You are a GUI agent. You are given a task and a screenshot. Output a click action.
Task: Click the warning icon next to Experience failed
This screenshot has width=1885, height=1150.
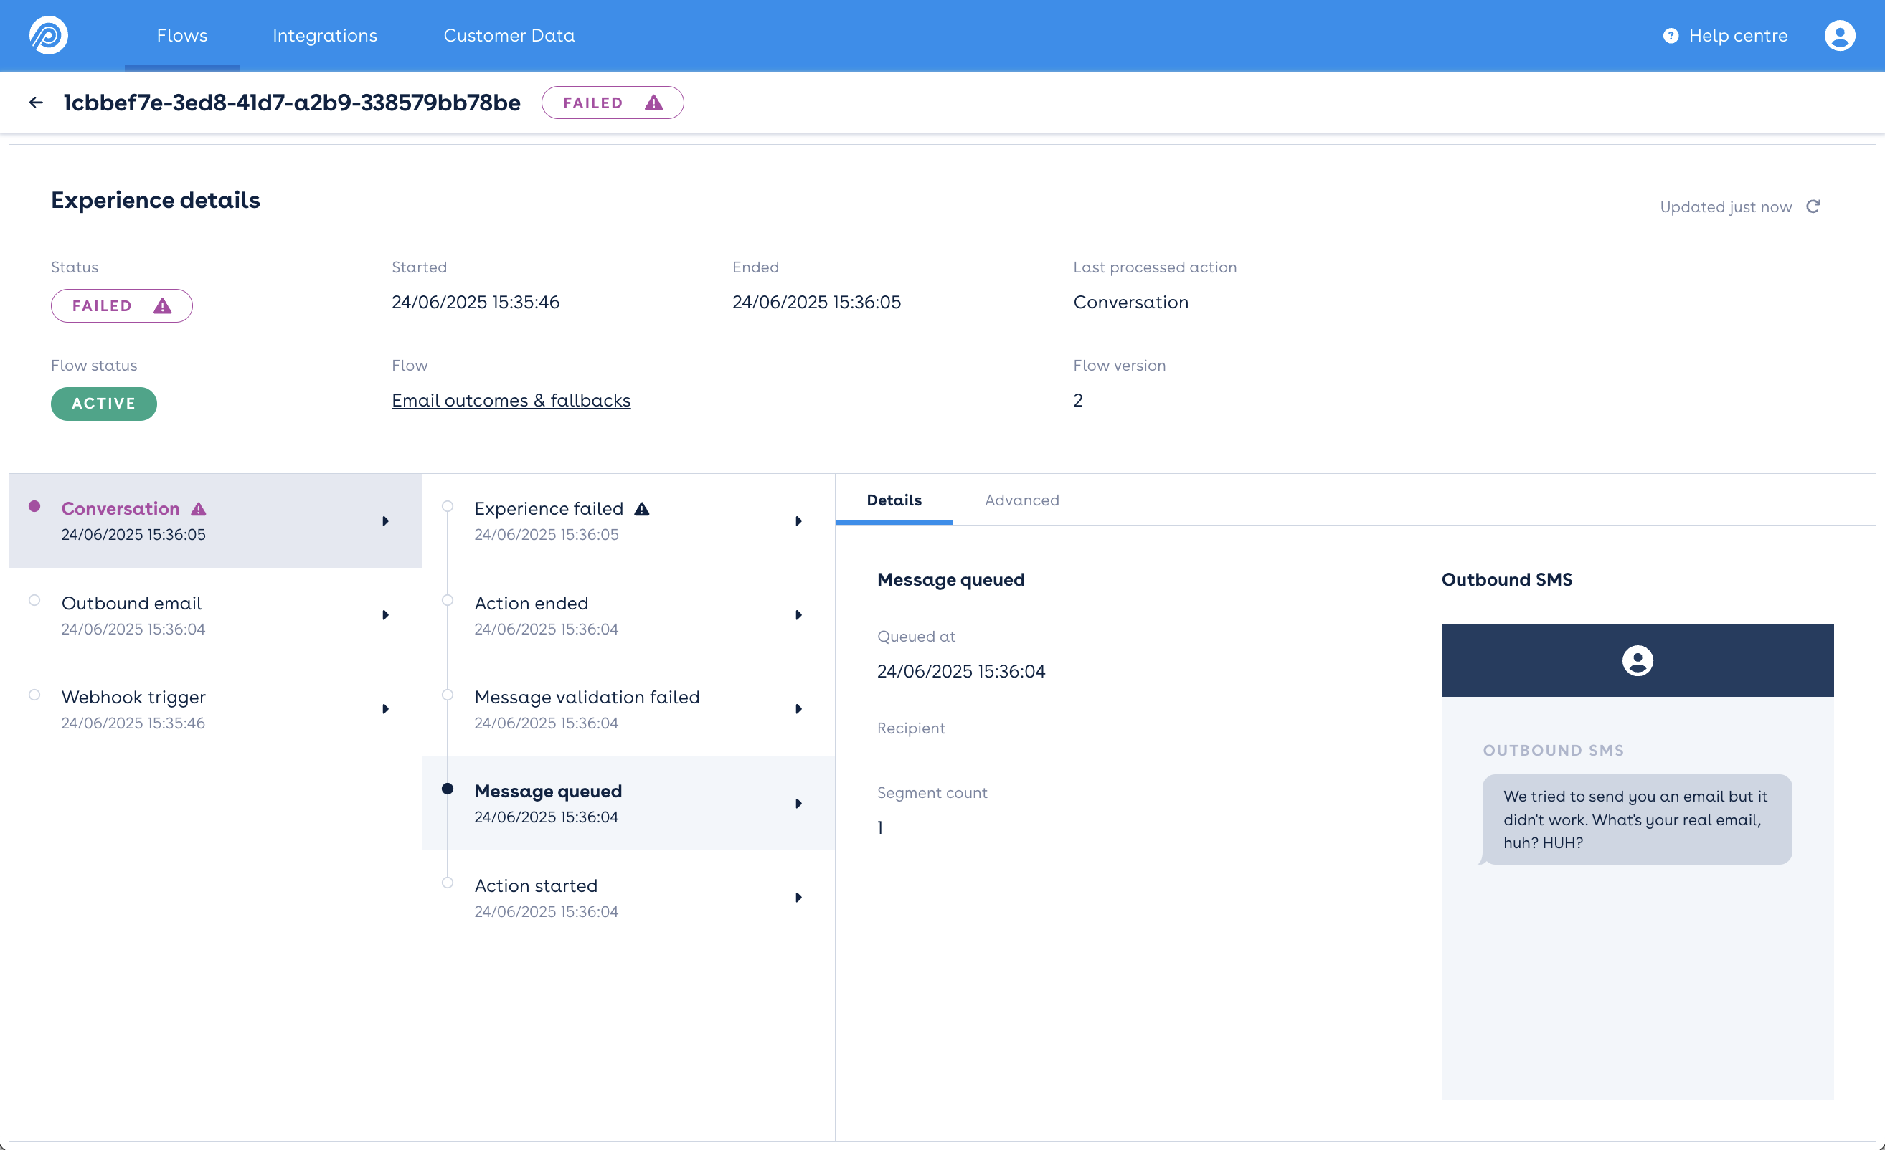(642, 509)
